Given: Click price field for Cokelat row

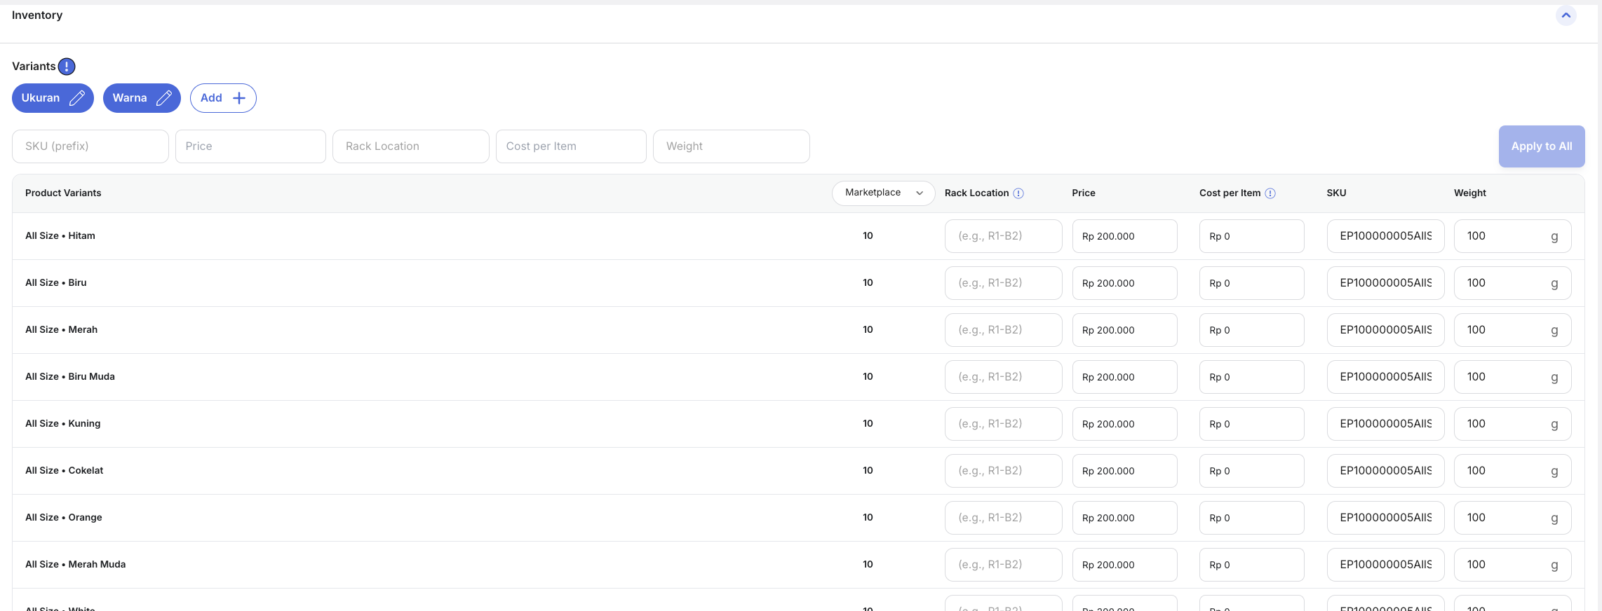Looking at the screenshot, I should pyautogui.click(x=1125, y=471).
